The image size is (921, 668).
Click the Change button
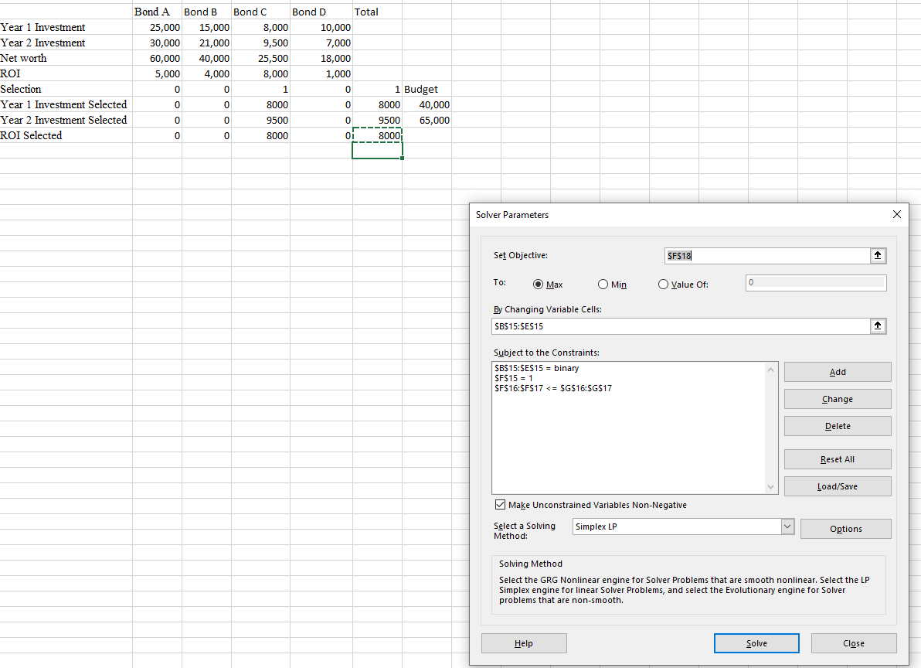tap(837, 398)
